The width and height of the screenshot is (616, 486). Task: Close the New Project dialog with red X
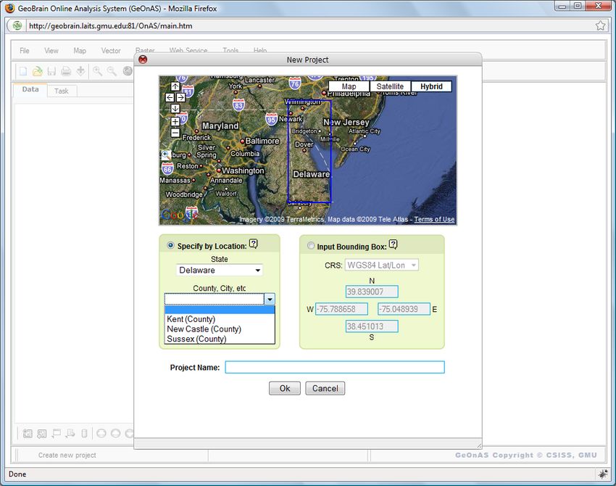(x=143, y=59)
